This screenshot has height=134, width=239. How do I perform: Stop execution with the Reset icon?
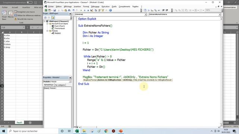pyautogui.click(x=88, y=10)
